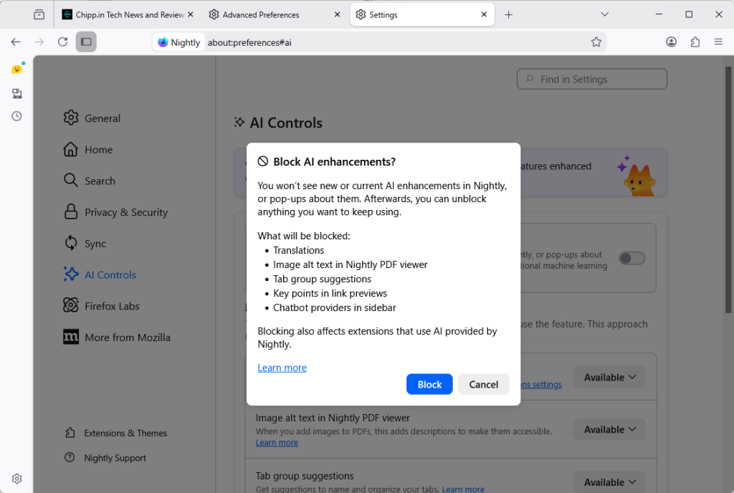Cancel the Block AI enhancements dialog

click(483, 384)
